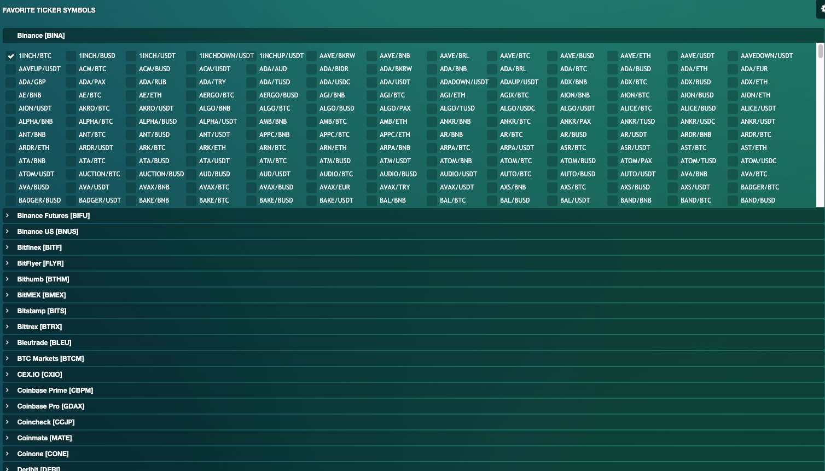
Task: Click the AXS/USDT ticker label
Action: [x=695, y=187]
